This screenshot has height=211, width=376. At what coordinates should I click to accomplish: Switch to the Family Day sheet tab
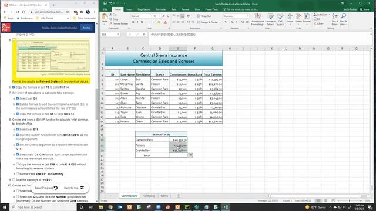click(x=149, y=196)
